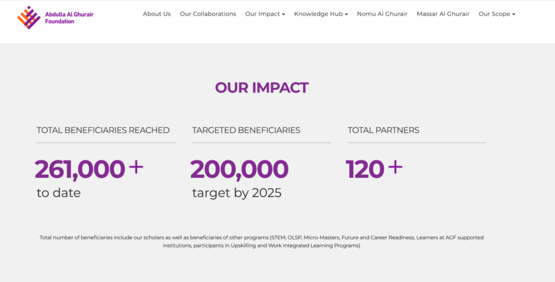
Task: Go to Our Collaborations
Action: 208,14
